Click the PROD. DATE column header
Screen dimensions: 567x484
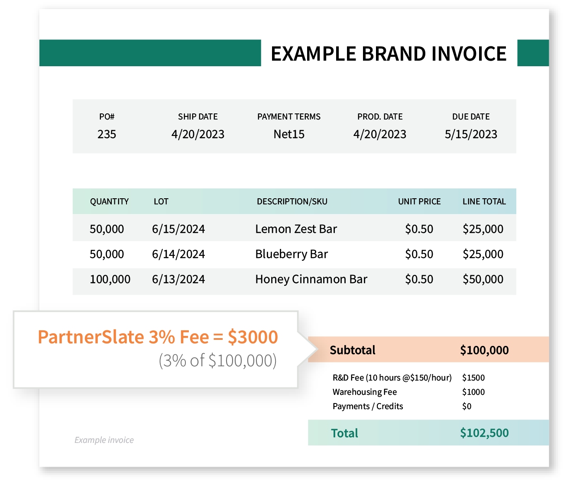point(380,116)
